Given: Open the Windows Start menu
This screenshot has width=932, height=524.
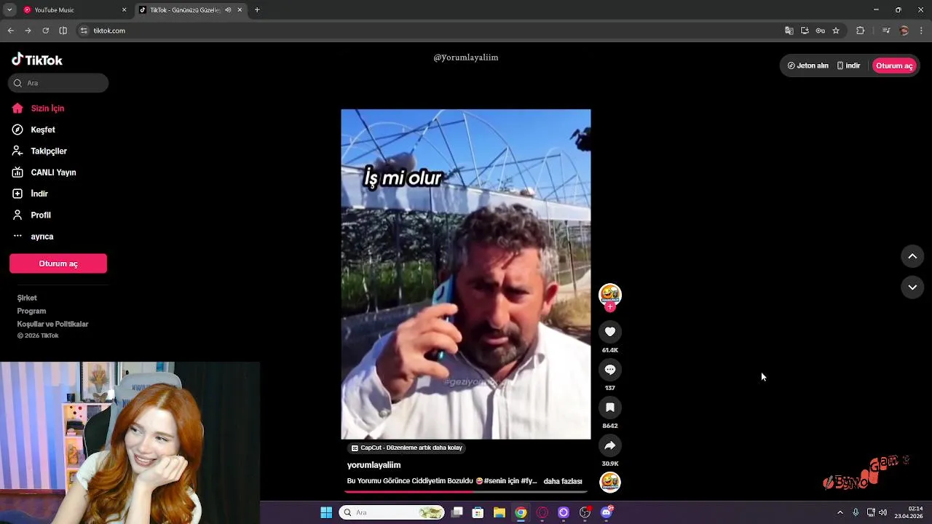Looking at the screenshot, I should point(326,512).
